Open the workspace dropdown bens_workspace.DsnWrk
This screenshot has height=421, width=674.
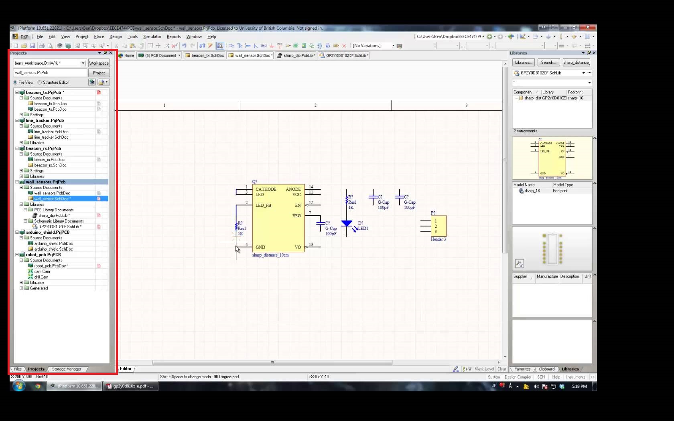(x=83, y=63)
